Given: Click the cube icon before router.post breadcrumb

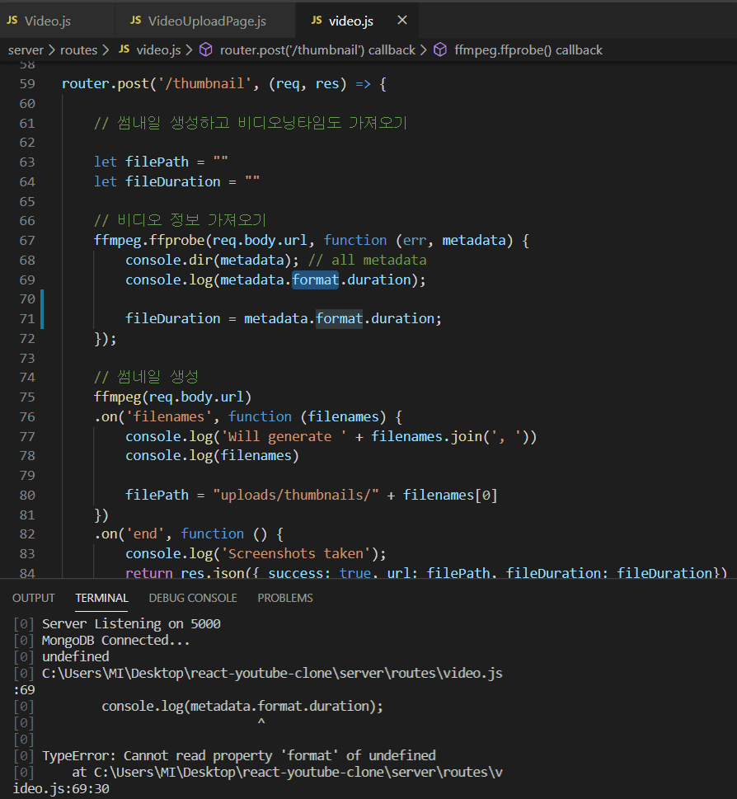Looking at the screenshot, I should [206, 50].
